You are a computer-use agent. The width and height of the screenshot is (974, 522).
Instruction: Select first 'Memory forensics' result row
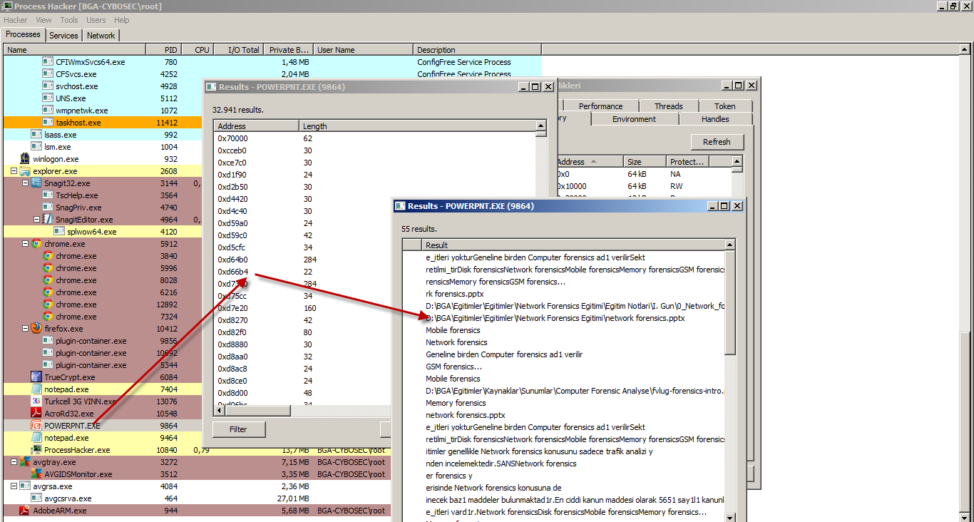pyautogui.click(x=563, y=403)
